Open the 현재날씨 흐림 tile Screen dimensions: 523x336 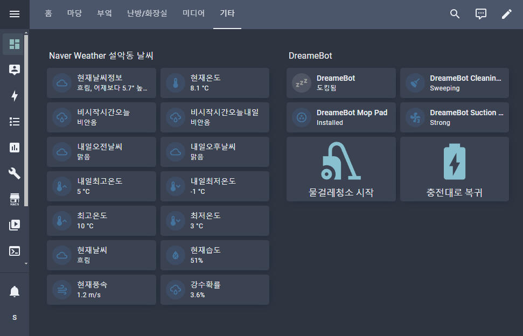101,255
